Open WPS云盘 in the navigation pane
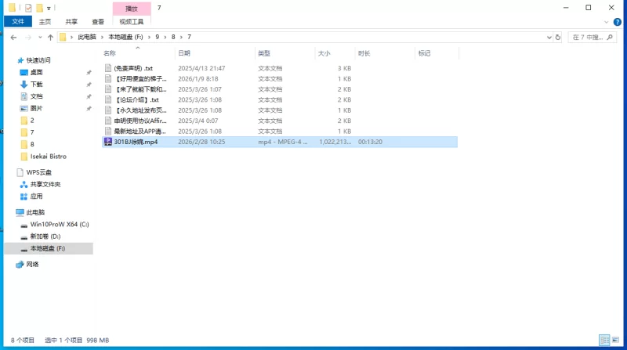Viewport: 627px width, 350px height. (38, 172)
